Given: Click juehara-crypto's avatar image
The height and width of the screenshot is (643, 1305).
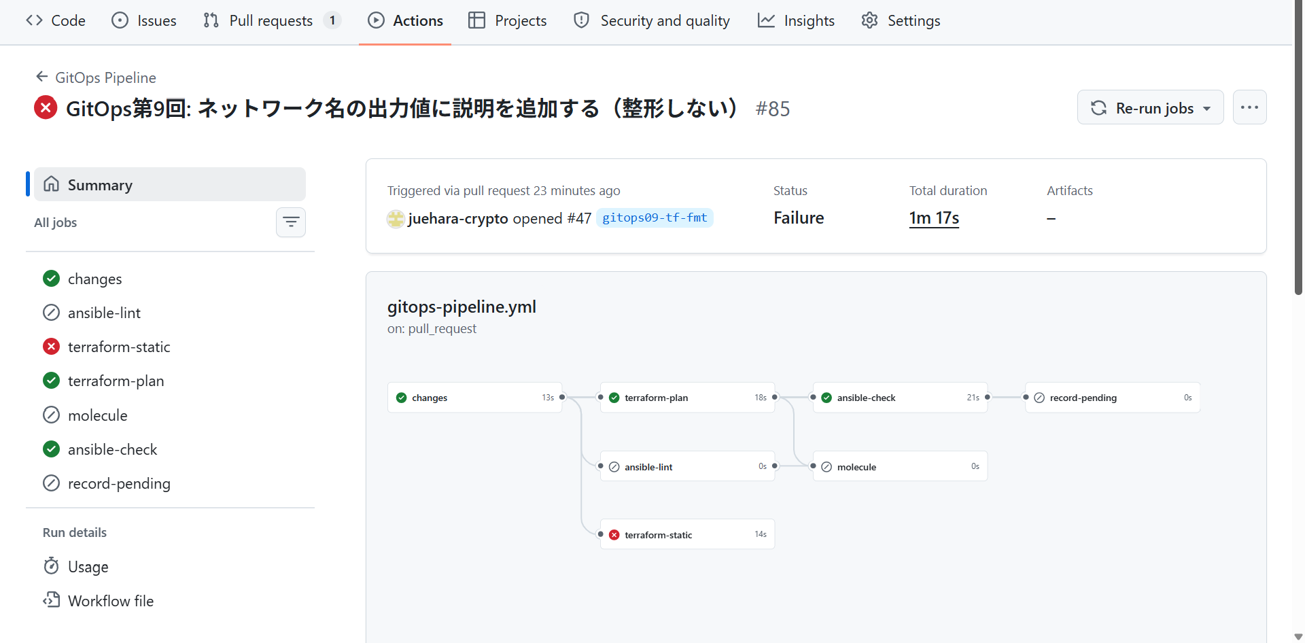Looking at the screenshot, I should pos(396,218).
